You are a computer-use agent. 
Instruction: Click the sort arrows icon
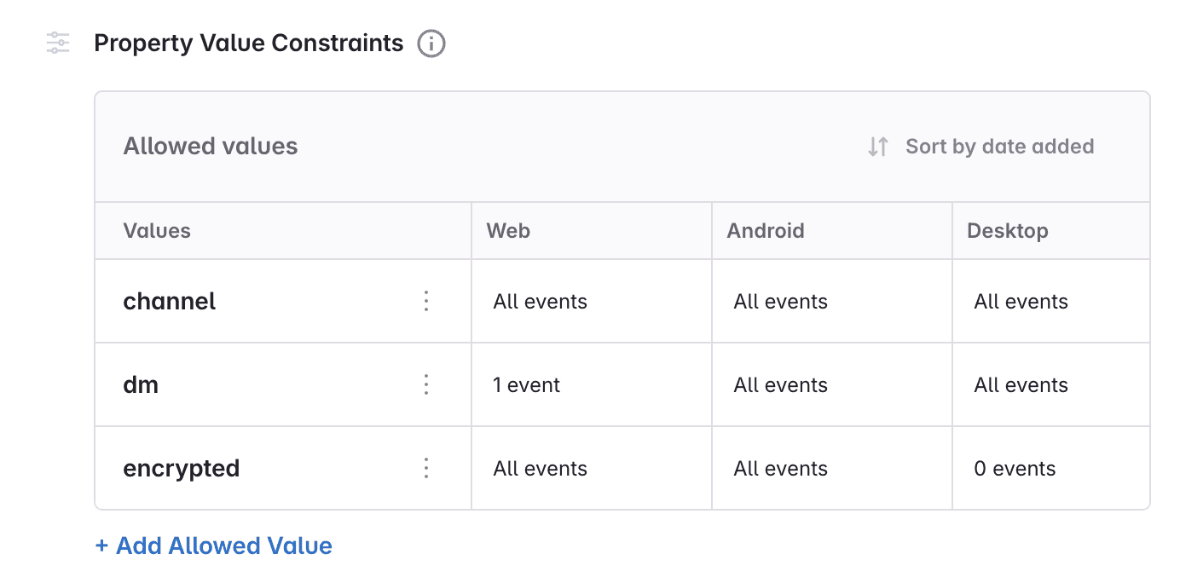click(x=878, y=147)
